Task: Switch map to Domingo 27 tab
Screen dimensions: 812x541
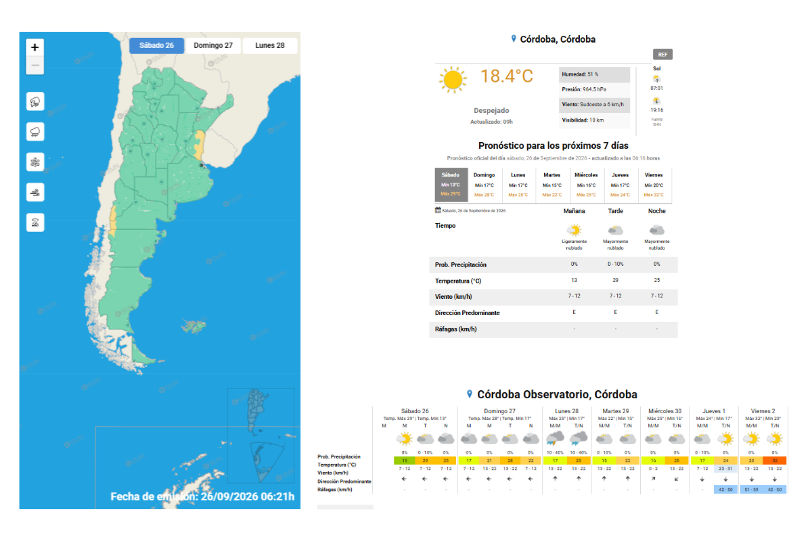Action: point(213,46)
